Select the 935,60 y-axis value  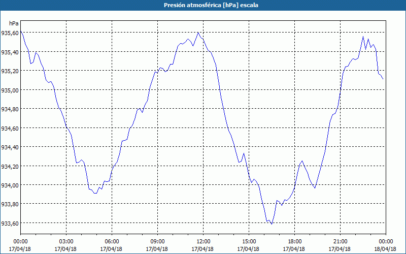tap(10, 33)
